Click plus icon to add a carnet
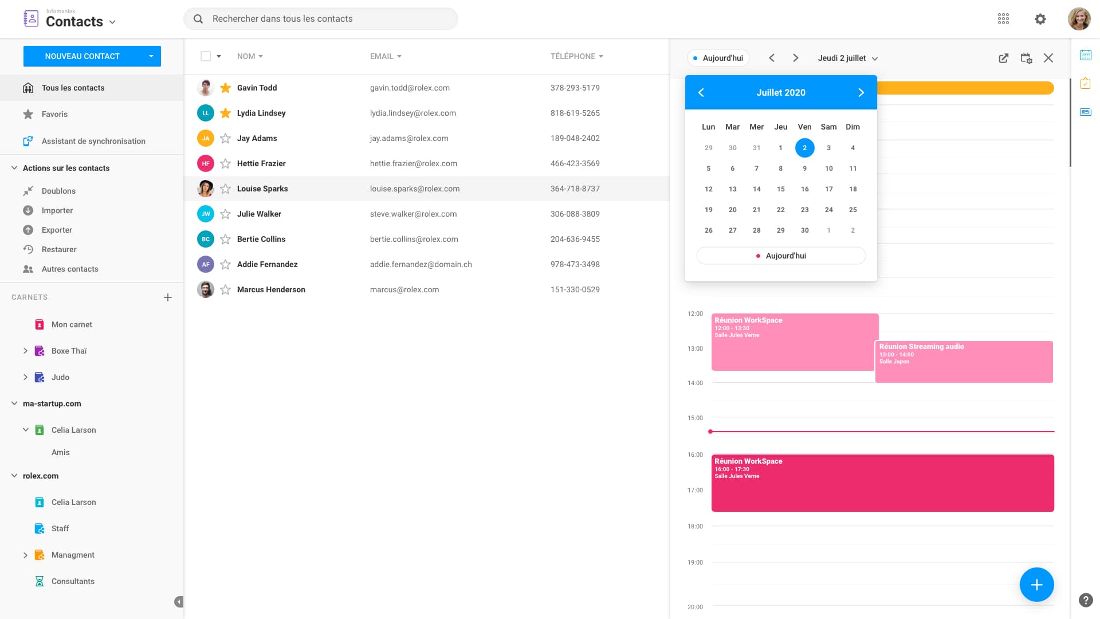The height and width of the screenshot is (619, 1100). pos(168,297)
